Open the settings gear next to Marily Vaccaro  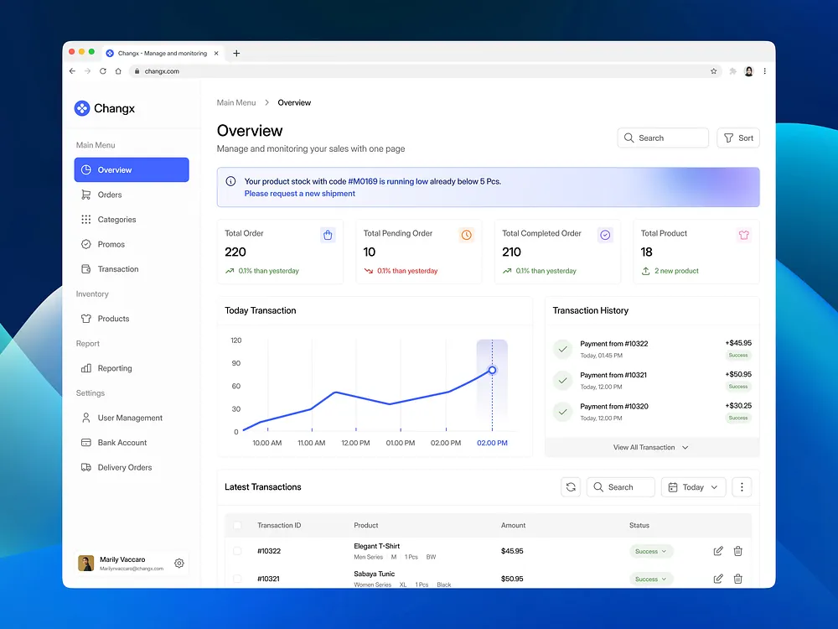click(x=178, y=563)
